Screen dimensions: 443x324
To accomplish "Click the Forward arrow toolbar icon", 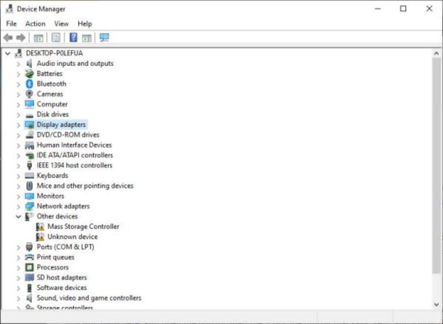I will point(21,38).
